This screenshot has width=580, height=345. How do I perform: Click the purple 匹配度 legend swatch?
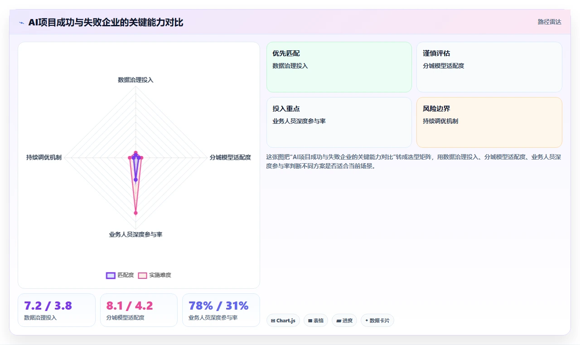click(x=111, y=275)
